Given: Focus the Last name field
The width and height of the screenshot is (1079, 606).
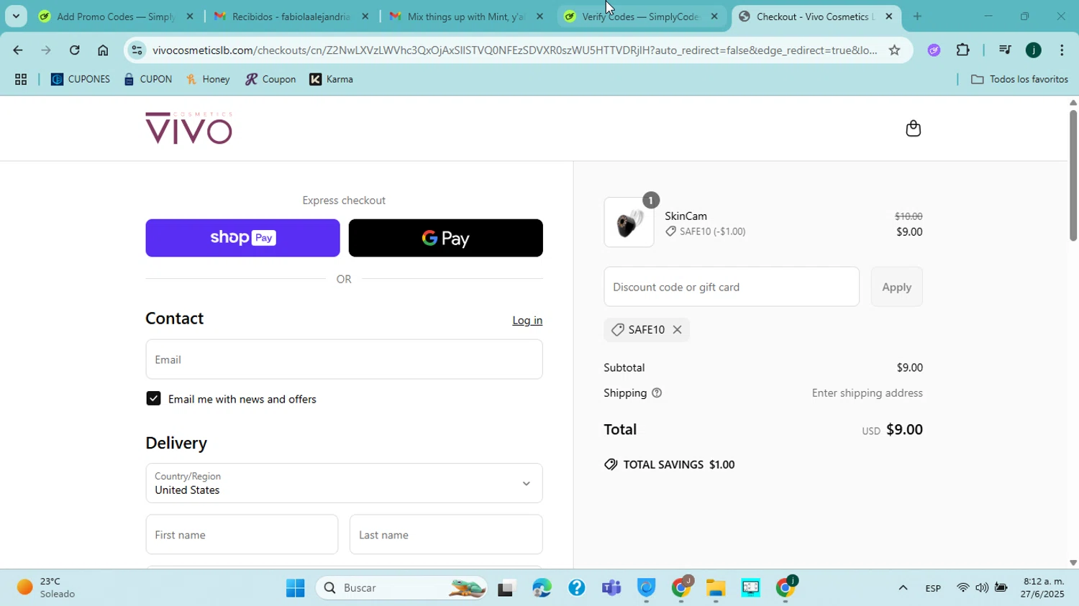Looking at the screenshot, I should coord(446,535).
